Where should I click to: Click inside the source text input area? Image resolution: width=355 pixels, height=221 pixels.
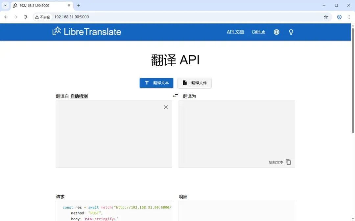114,134
